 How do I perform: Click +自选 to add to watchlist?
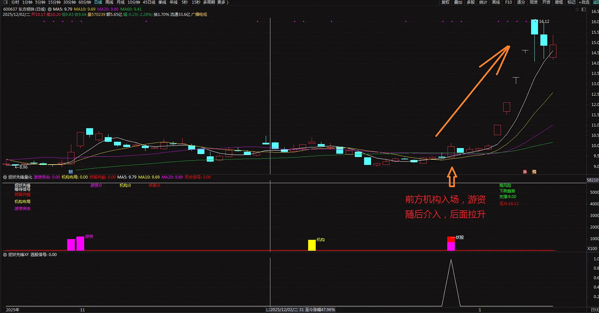583,2
